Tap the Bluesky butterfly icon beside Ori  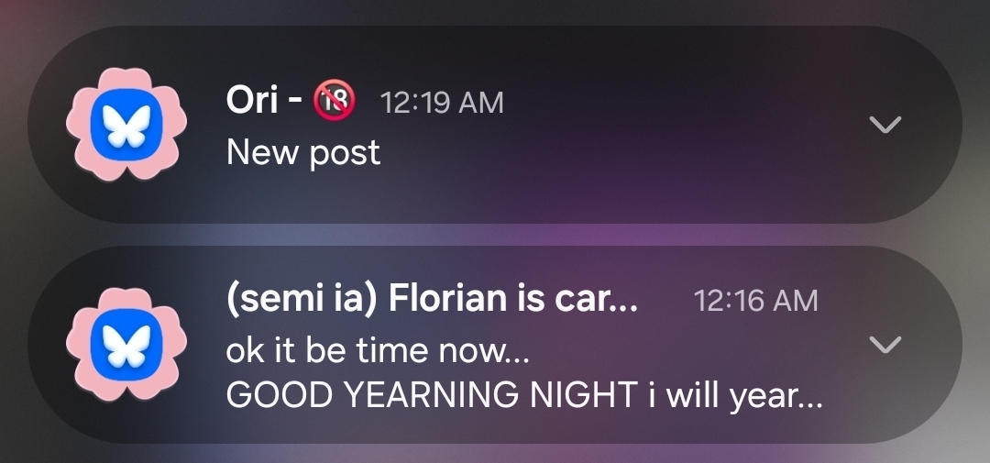[126, 125]
